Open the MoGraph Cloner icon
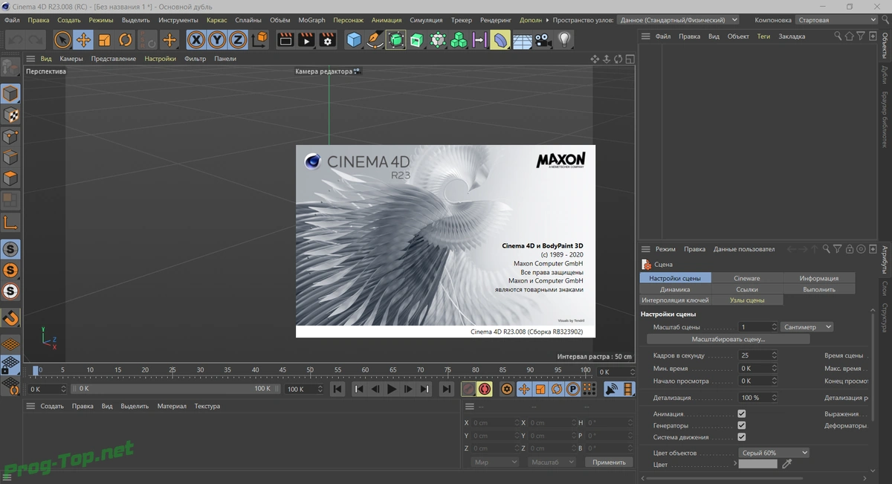 (459, 39)
